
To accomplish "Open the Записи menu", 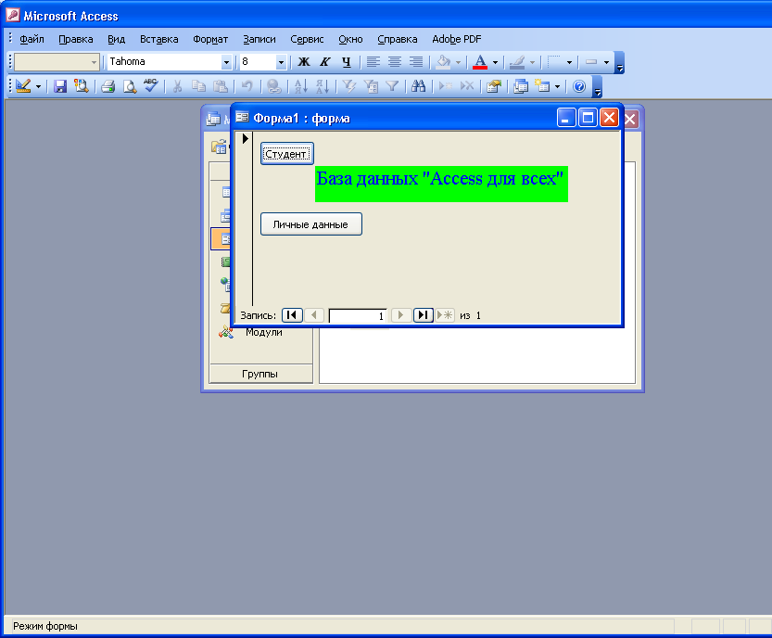I will pyautogui.click(x=259, y=39).
